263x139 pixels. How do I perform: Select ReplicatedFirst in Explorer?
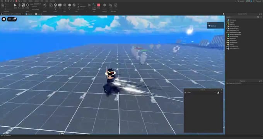click(x=234, y=30)
